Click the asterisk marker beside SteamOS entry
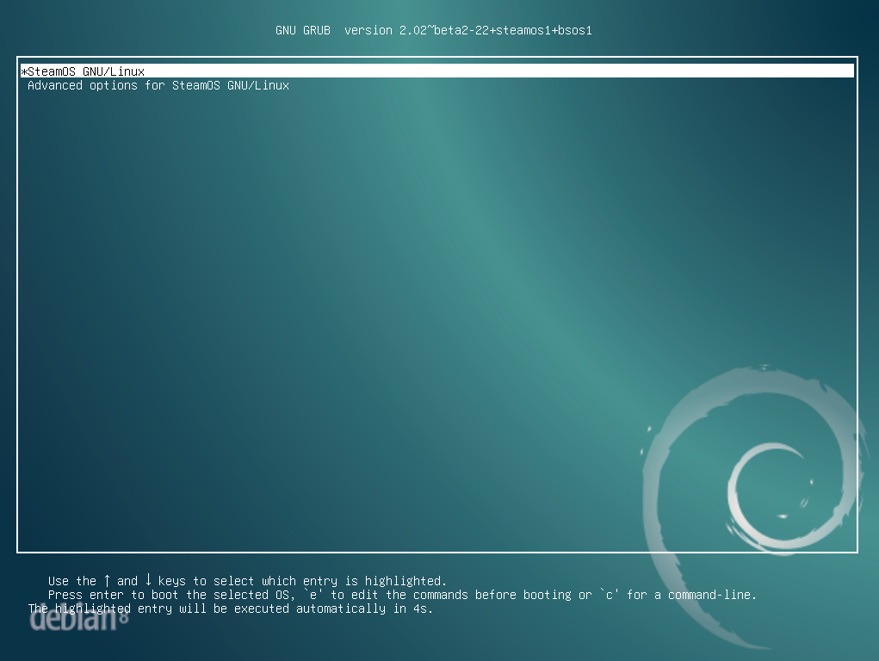879x661 pixels. (x=24, y=72)
